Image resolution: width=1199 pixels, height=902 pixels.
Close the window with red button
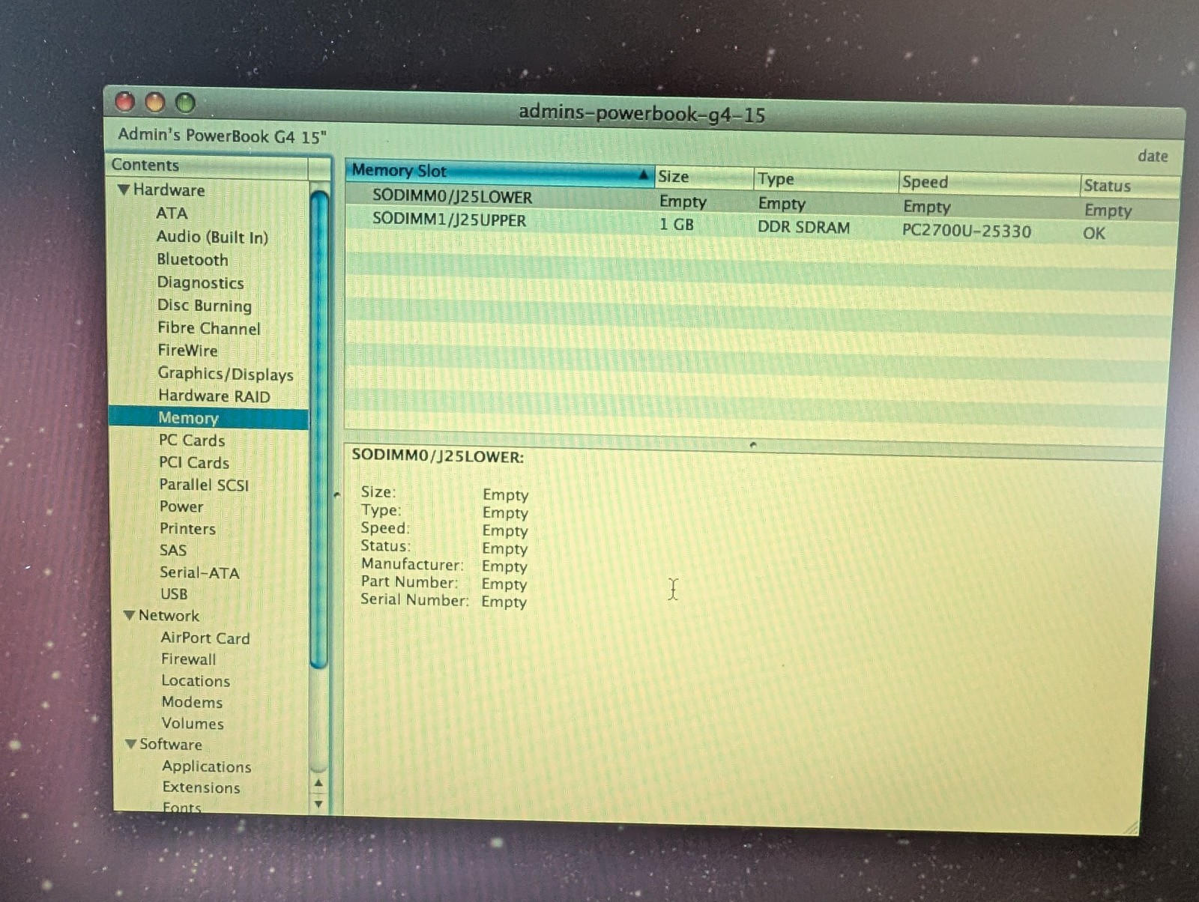pyautogui.click(x=124, y=101)
